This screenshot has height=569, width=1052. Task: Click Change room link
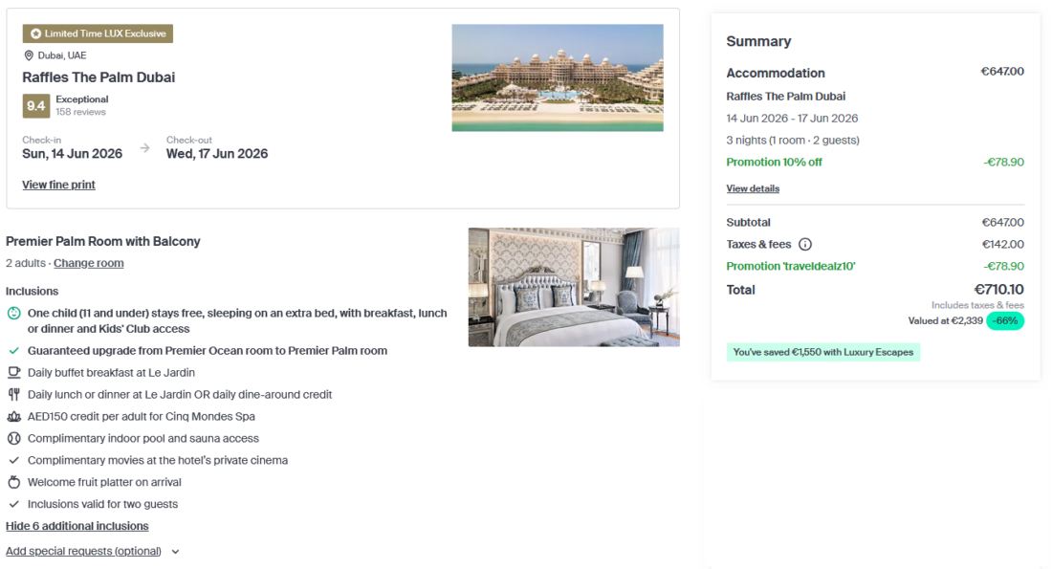click(x=88, y=262)
